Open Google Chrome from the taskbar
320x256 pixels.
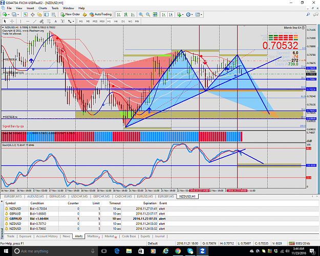[x=178, y=251]
